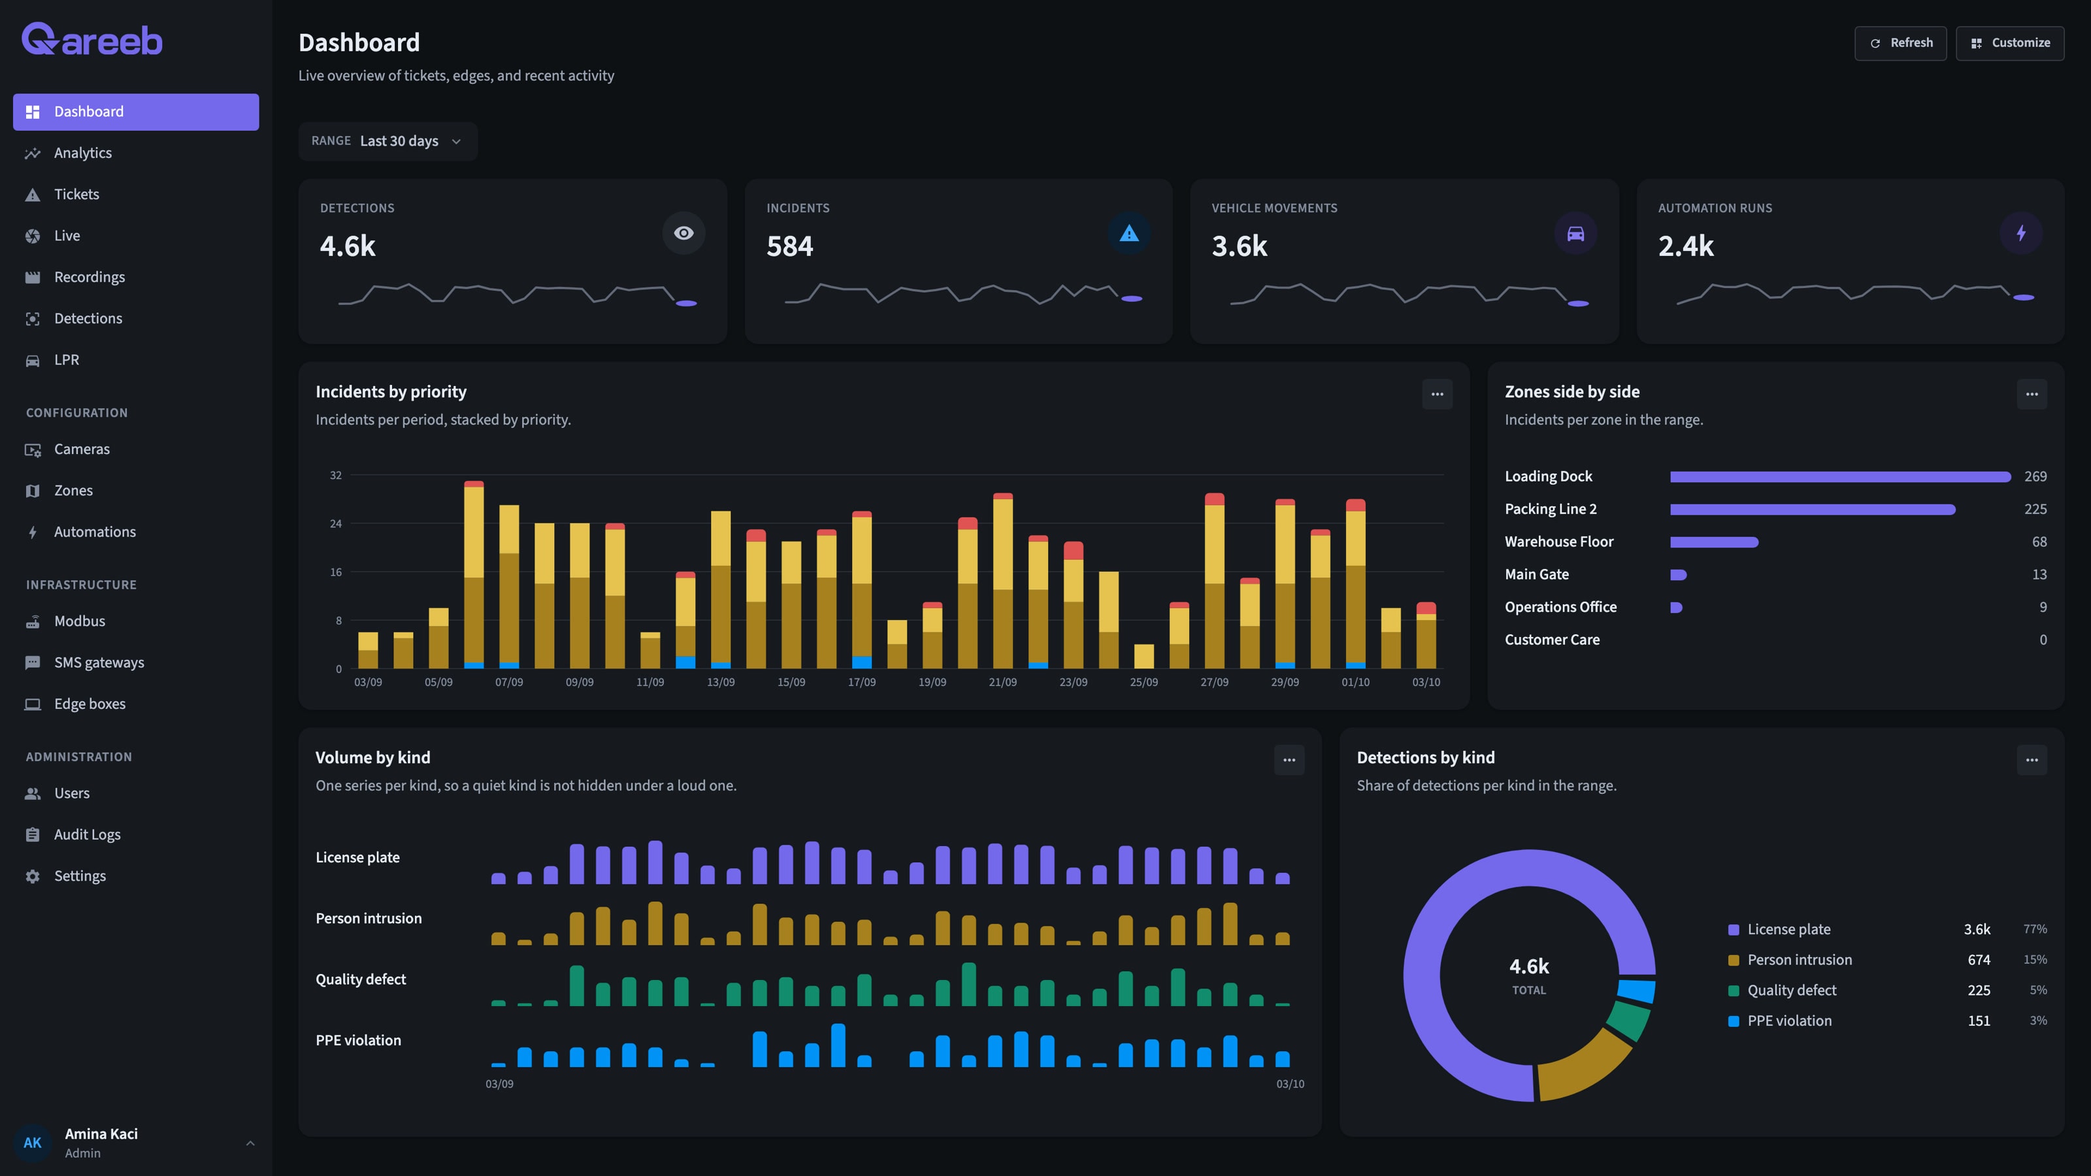
Task: Click the Users people icon
Action: pos(33,794)
